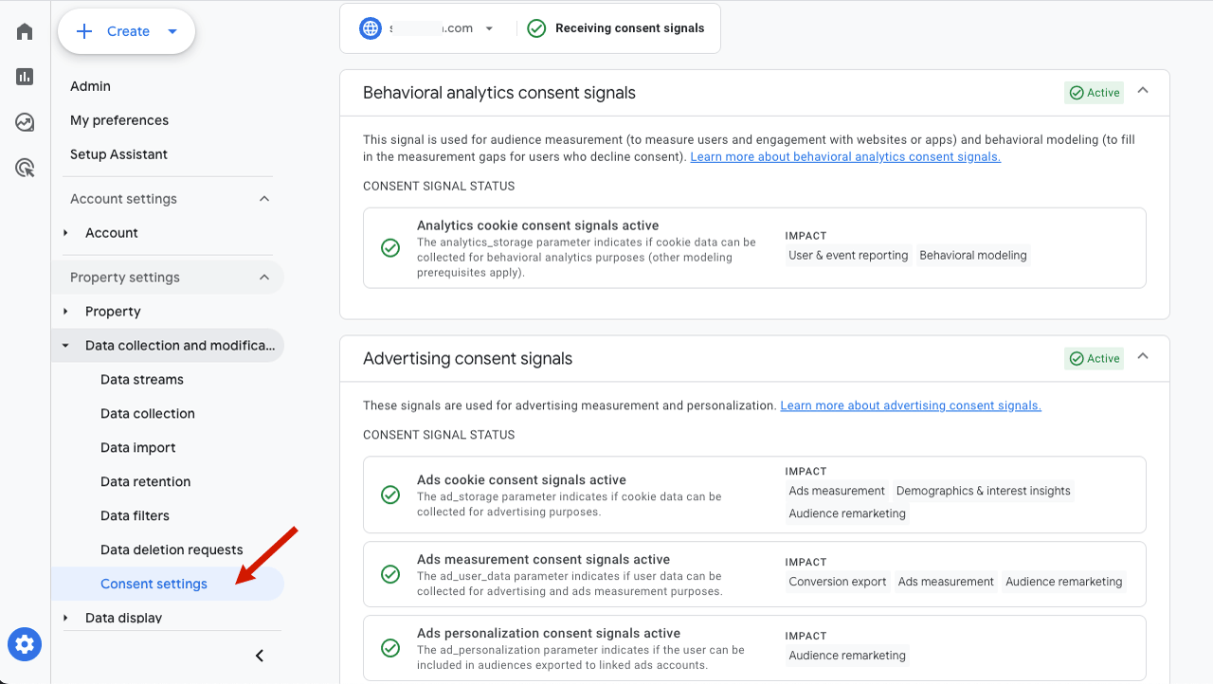The image size is (1213, 684).
Task: Click Ads measurement chip in Ads cookie row
Action: (837, 491)
